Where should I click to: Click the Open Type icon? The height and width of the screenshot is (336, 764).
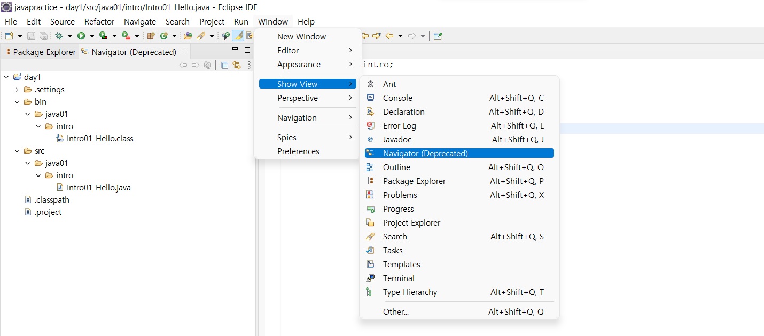pos(188,36)
